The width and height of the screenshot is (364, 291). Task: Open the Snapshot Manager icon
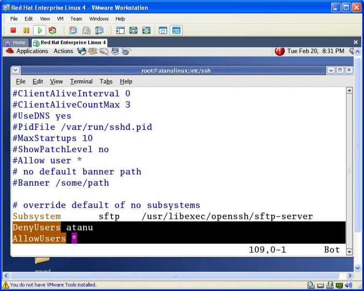100,30
